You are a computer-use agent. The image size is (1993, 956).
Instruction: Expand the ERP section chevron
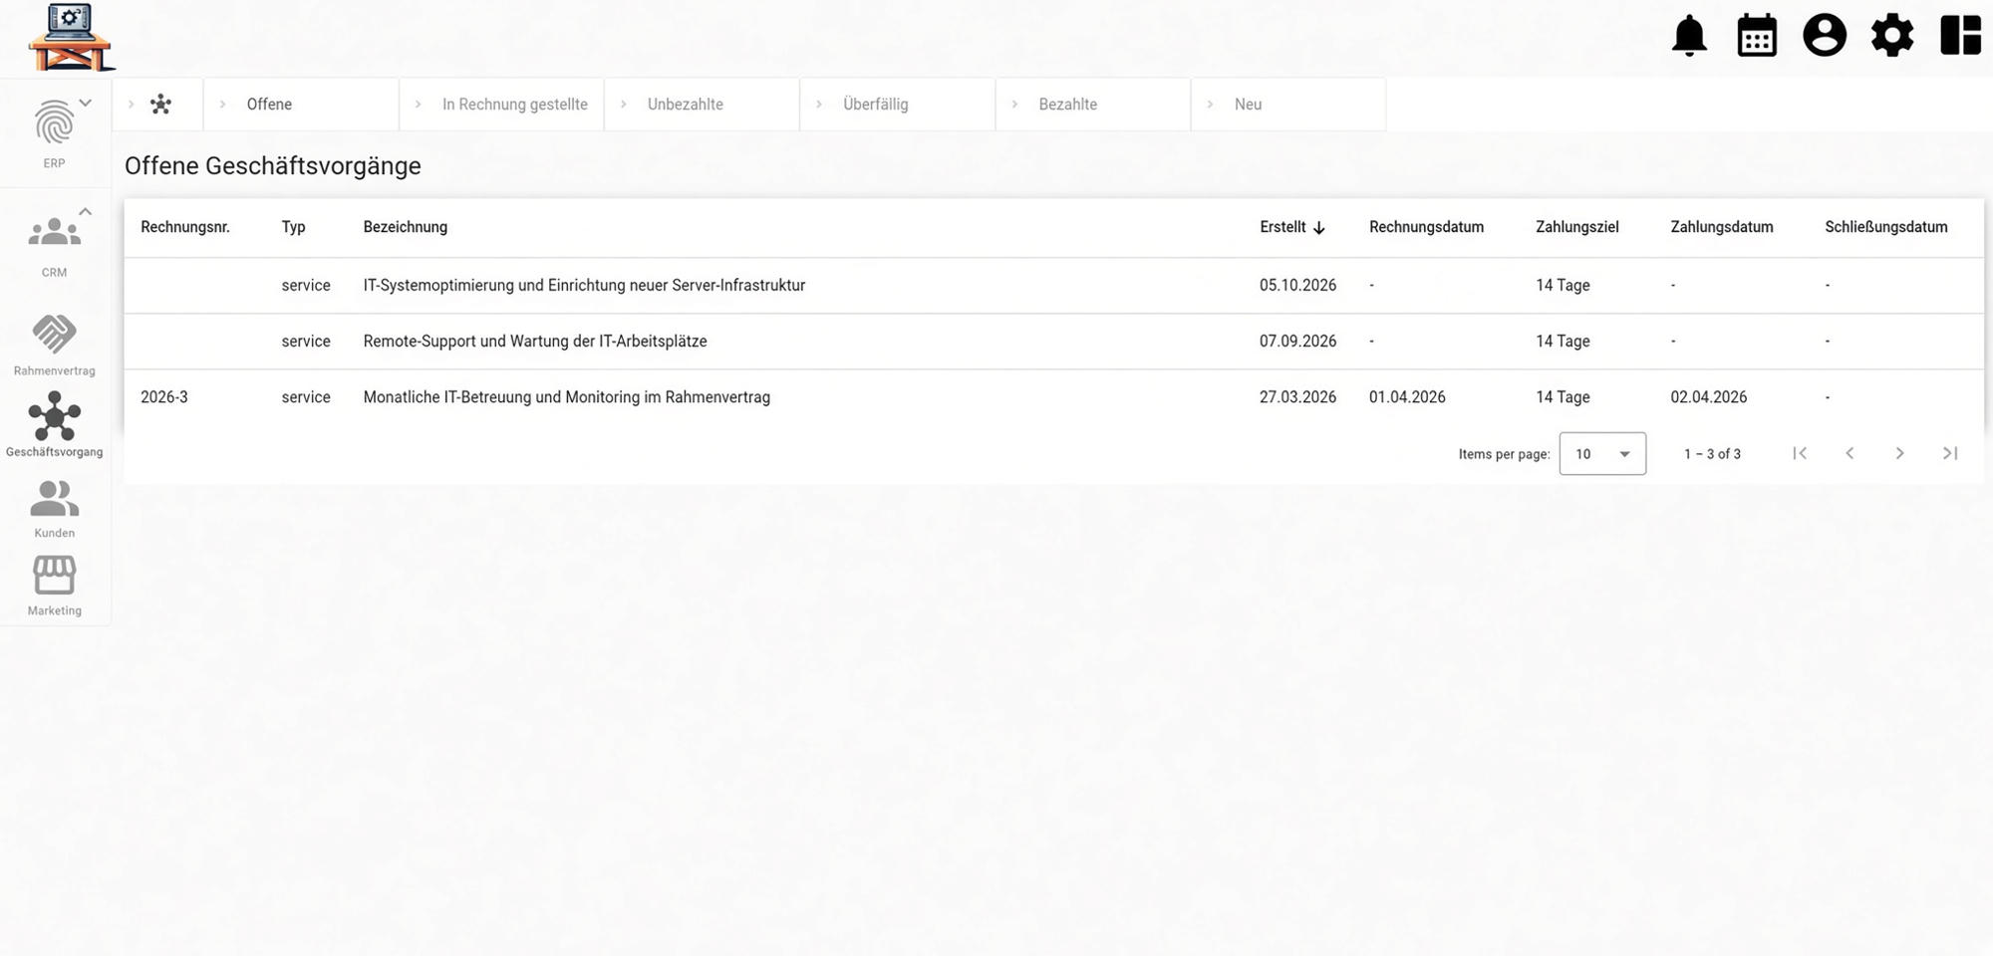tap(86, 103)
